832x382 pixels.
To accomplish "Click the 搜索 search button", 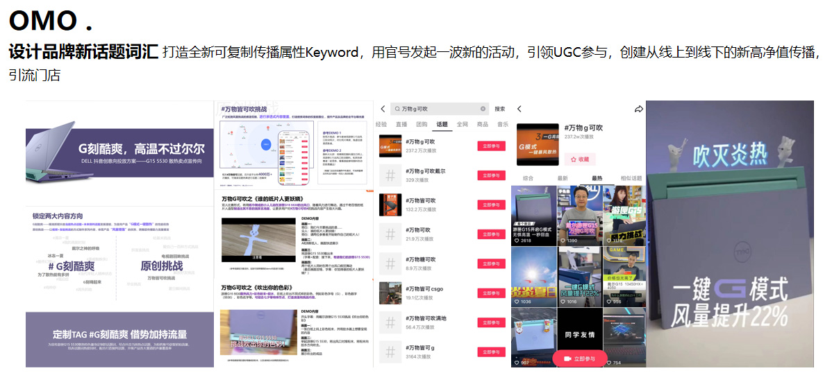I will point(500,109).
